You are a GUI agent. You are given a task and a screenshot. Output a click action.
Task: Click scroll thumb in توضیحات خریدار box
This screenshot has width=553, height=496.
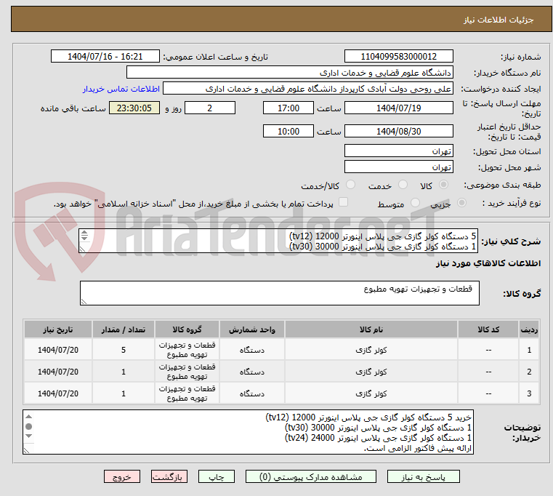coord(29,426)
